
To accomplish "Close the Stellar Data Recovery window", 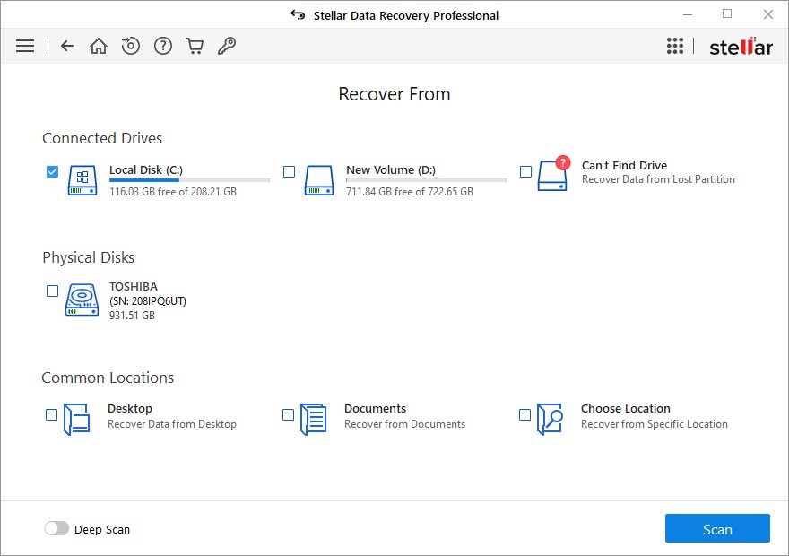I will tap(767, 14).
